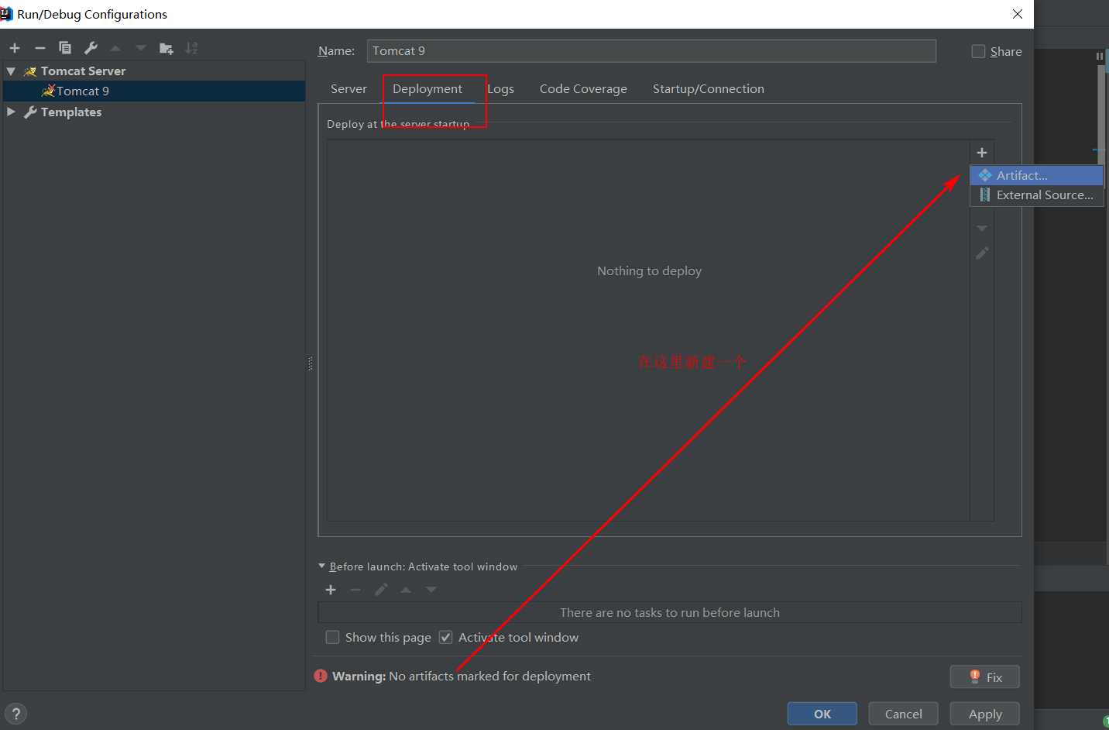The height and width of the screenshot is (730, 1109).
Task: Sort configurations alphabetically
Action: pos(191,48)
